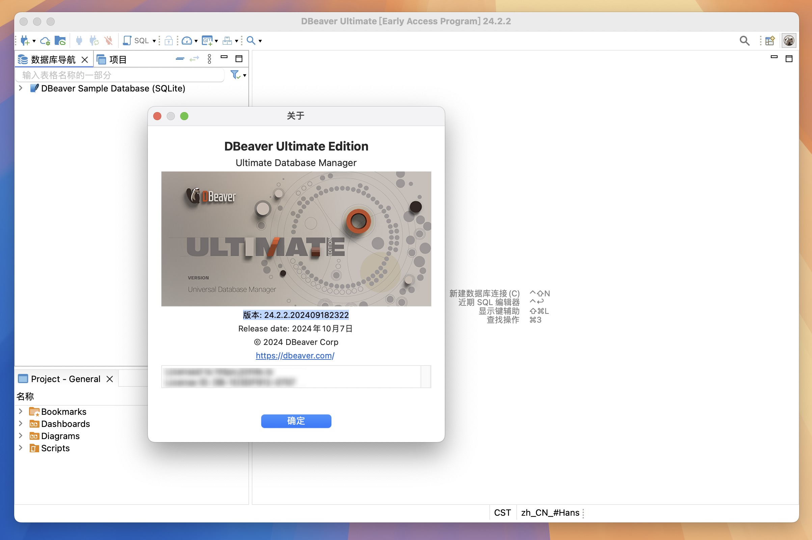812x540 pixels.
Task: Open the navigator view menu (three dots)
Action: [x=209, y=59]
